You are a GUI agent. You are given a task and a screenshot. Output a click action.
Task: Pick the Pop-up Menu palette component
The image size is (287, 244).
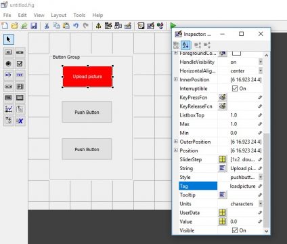(x=9, y=86)
